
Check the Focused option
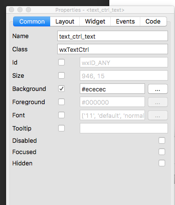[162, 152]
